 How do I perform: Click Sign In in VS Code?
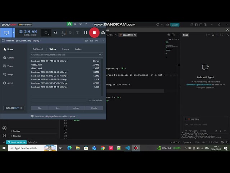(x=175, y=25)
